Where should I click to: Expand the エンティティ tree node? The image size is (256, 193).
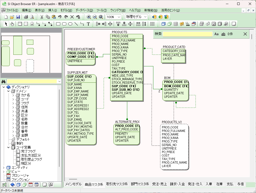4,168
